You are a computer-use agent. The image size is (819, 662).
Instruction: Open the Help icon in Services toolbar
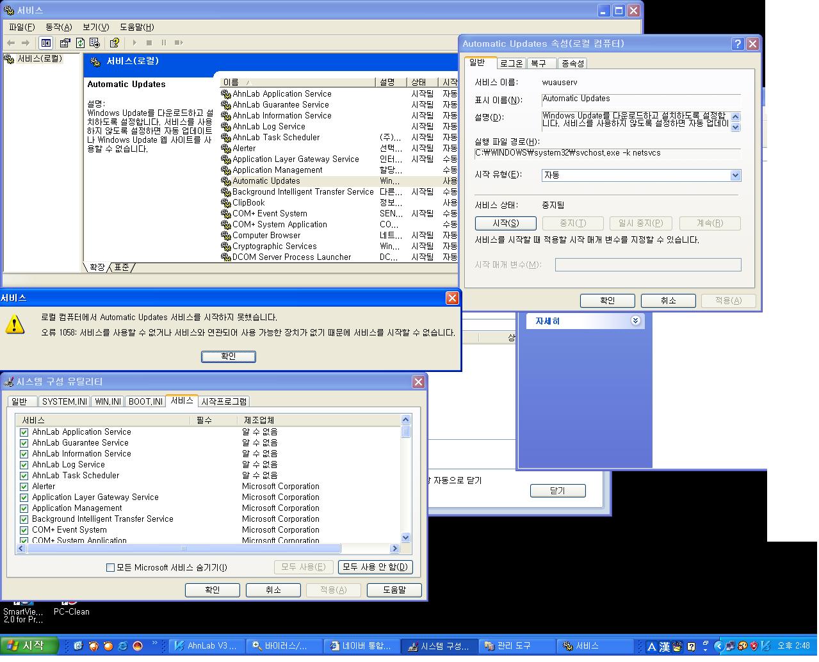point(115,43)
